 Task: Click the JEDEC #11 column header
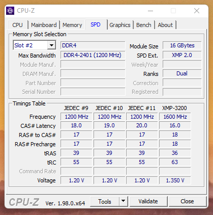tap(142, 108)
